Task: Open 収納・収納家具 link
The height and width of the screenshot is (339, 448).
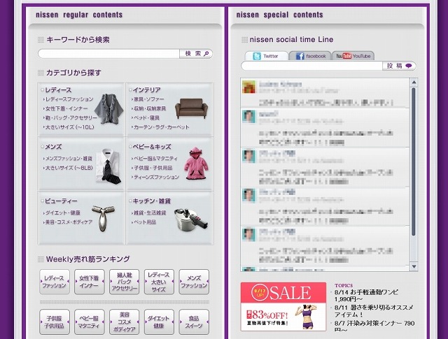Action: 150,108
